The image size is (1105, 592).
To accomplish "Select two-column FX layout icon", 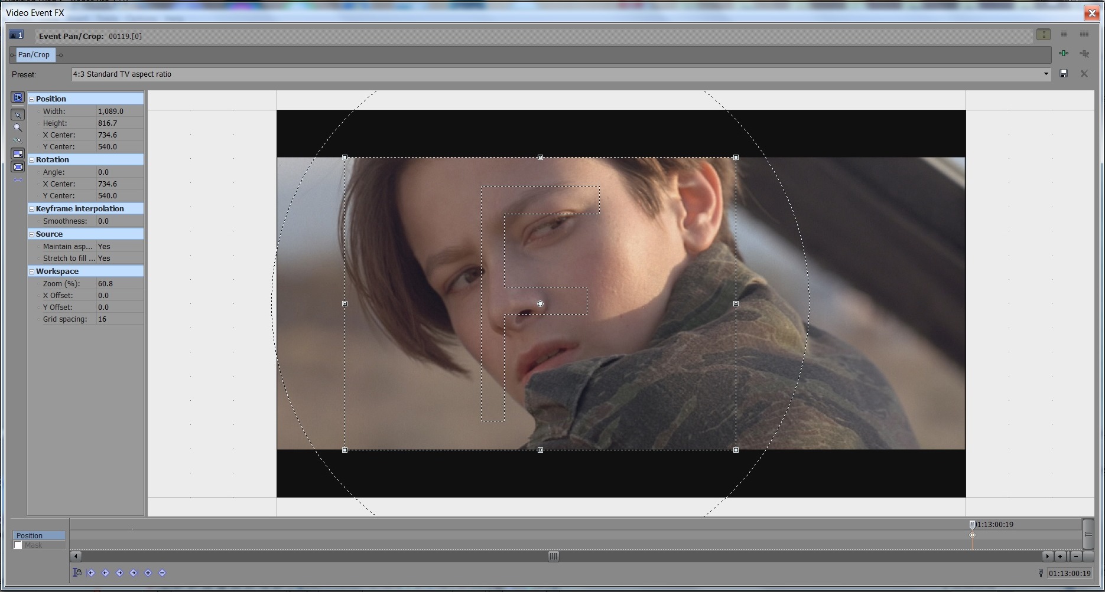I will 1064,35.
